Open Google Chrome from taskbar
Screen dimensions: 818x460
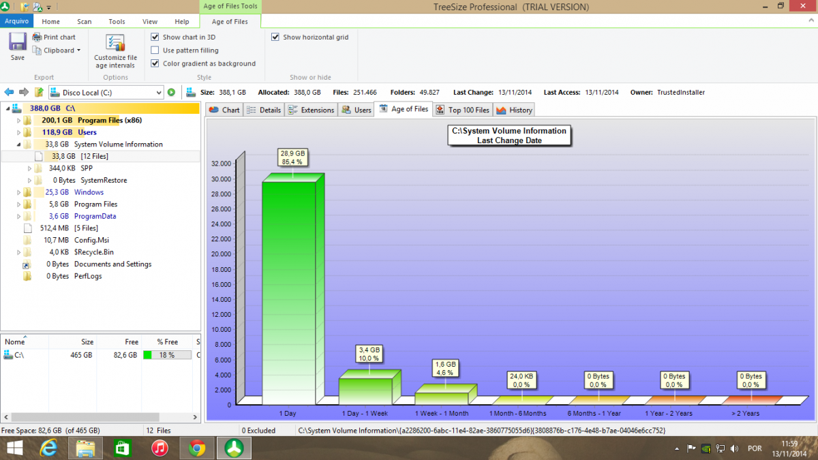pos(197,448)
